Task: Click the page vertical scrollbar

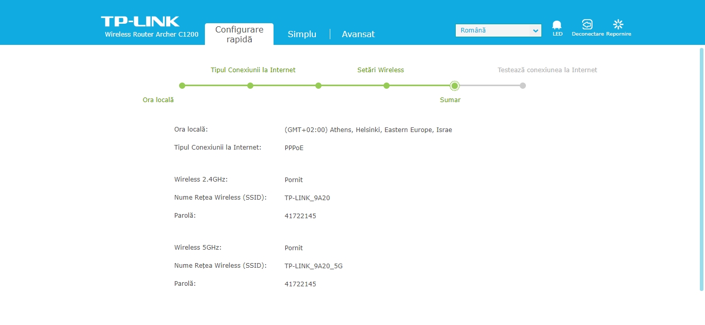Action: coord(701,169)
